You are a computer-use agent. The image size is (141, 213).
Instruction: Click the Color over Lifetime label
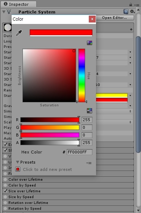[x=25, y=180]
